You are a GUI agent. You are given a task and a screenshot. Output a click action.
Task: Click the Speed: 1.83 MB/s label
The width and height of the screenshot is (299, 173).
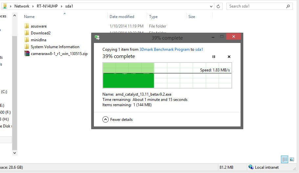click(x=215, y=70)
